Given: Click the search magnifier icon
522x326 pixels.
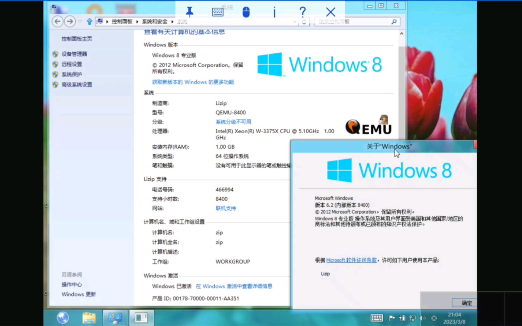Looking at the screenshot, I should 394,22.
